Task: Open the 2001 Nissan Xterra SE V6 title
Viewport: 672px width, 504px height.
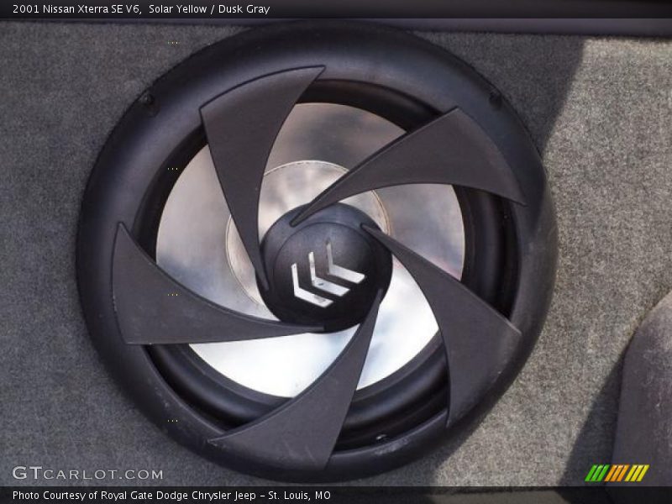Action: [76, 9]
